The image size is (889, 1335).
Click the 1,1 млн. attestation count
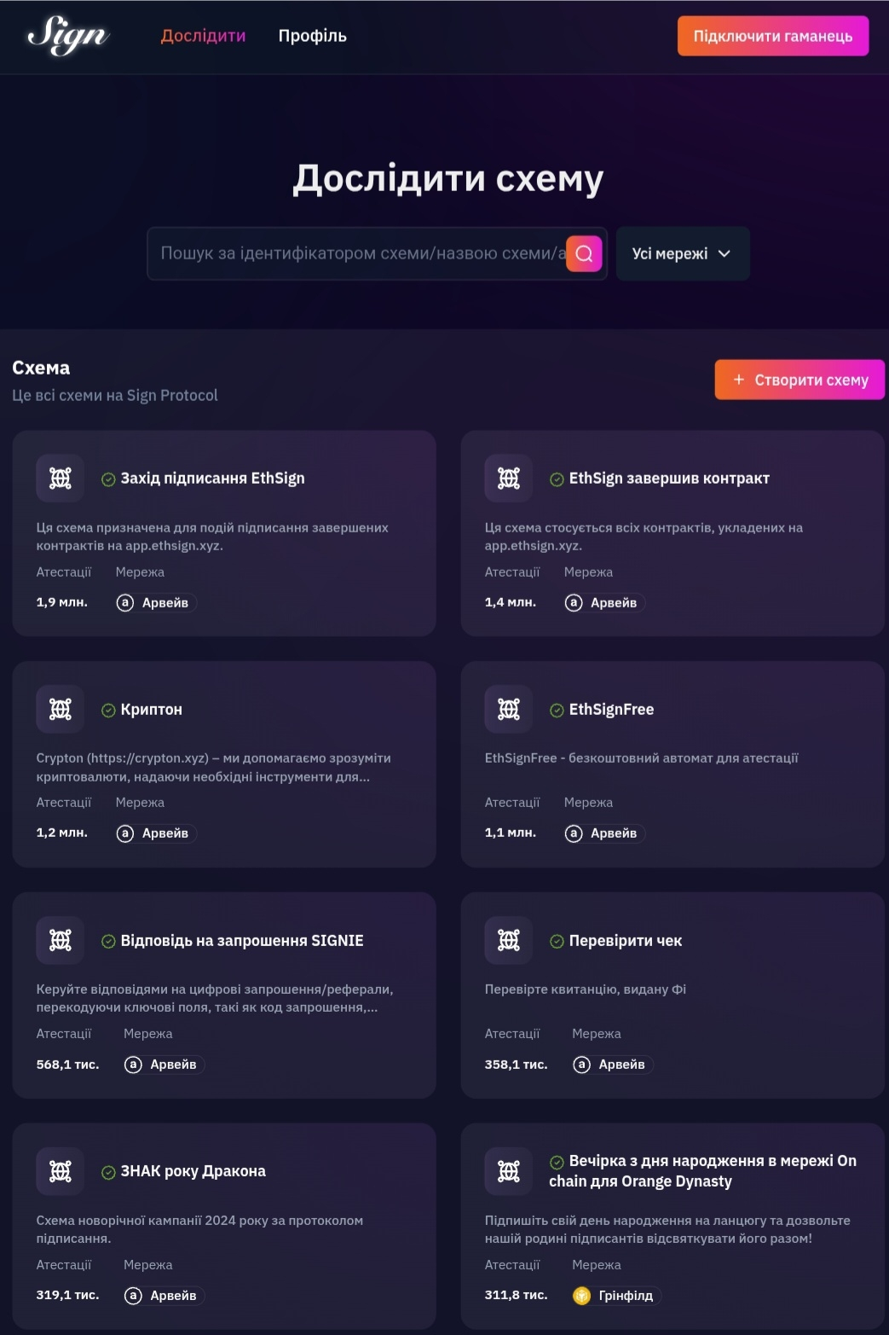(x=510, y=833)
